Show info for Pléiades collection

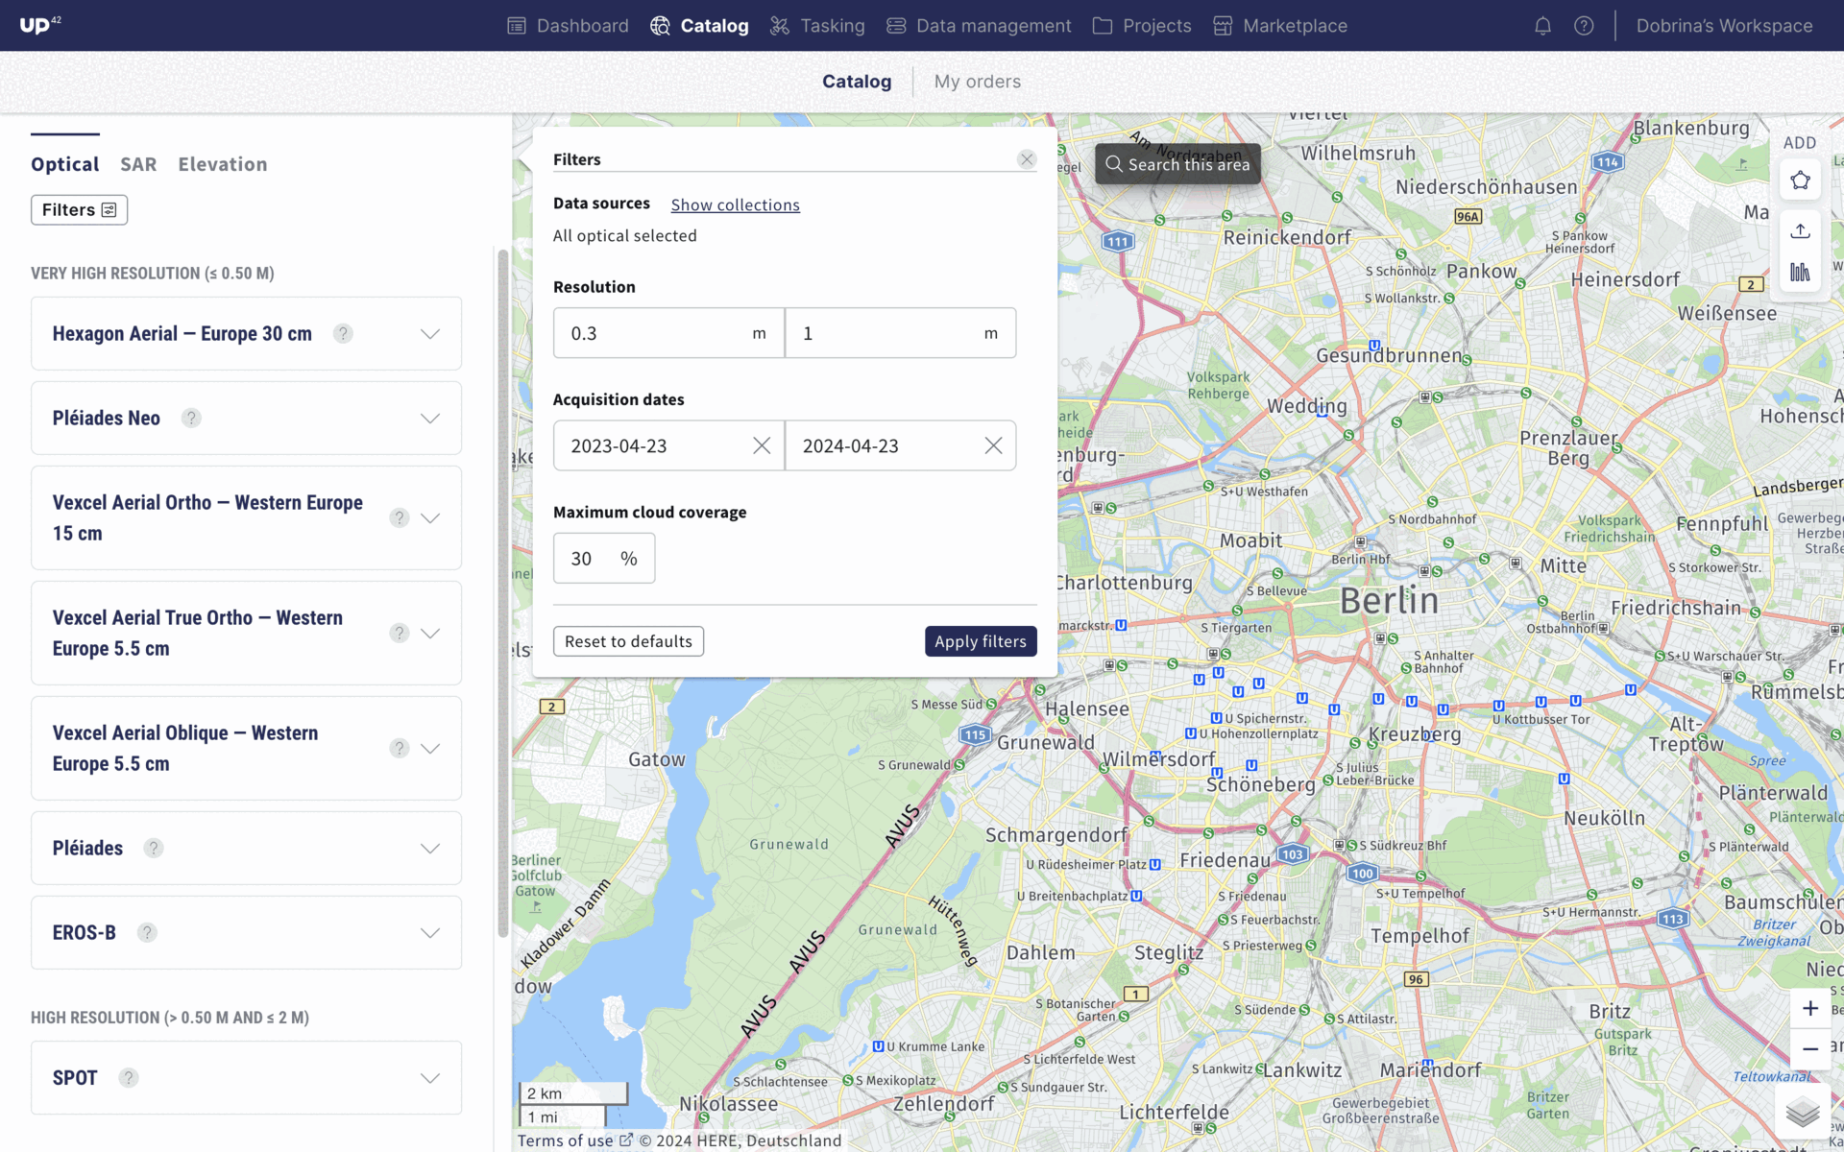[154, 848]
